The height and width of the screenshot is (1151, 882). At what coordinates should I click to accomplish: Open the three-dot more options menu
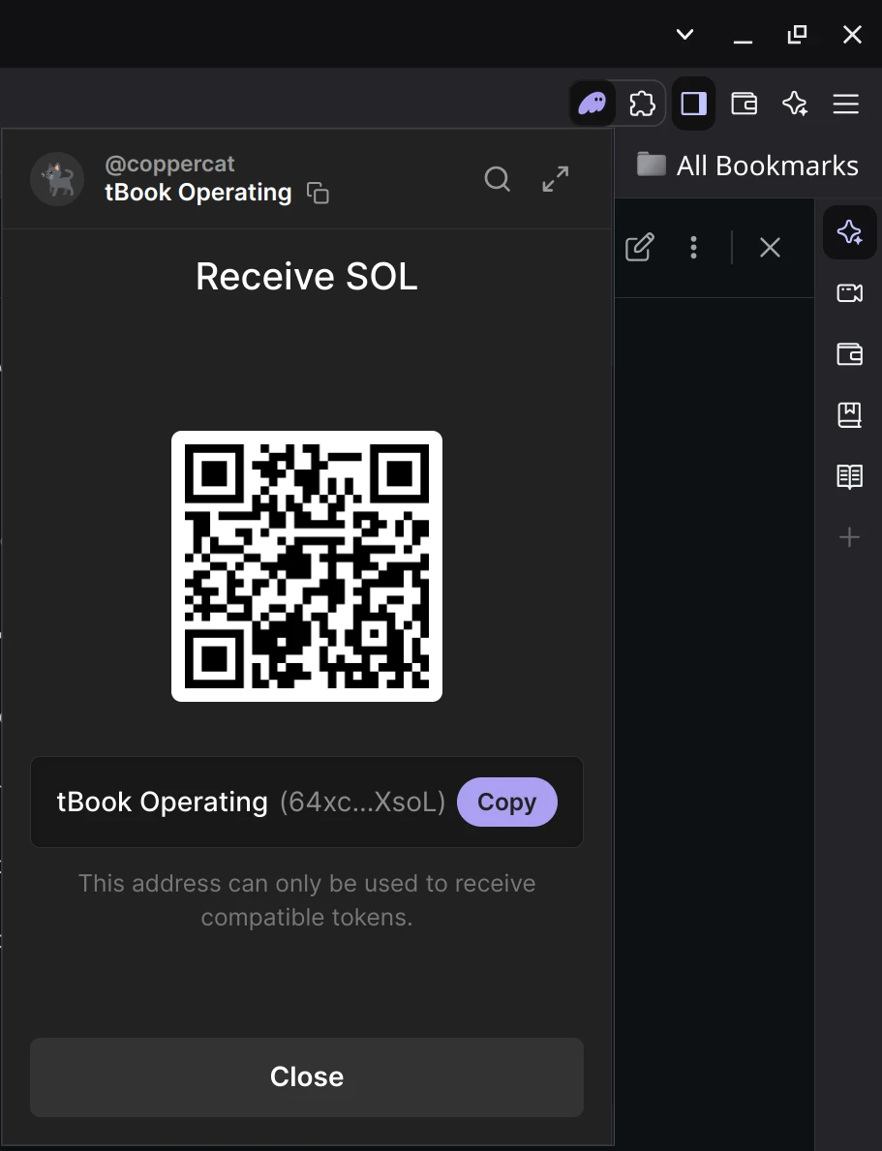coord(693,248)
